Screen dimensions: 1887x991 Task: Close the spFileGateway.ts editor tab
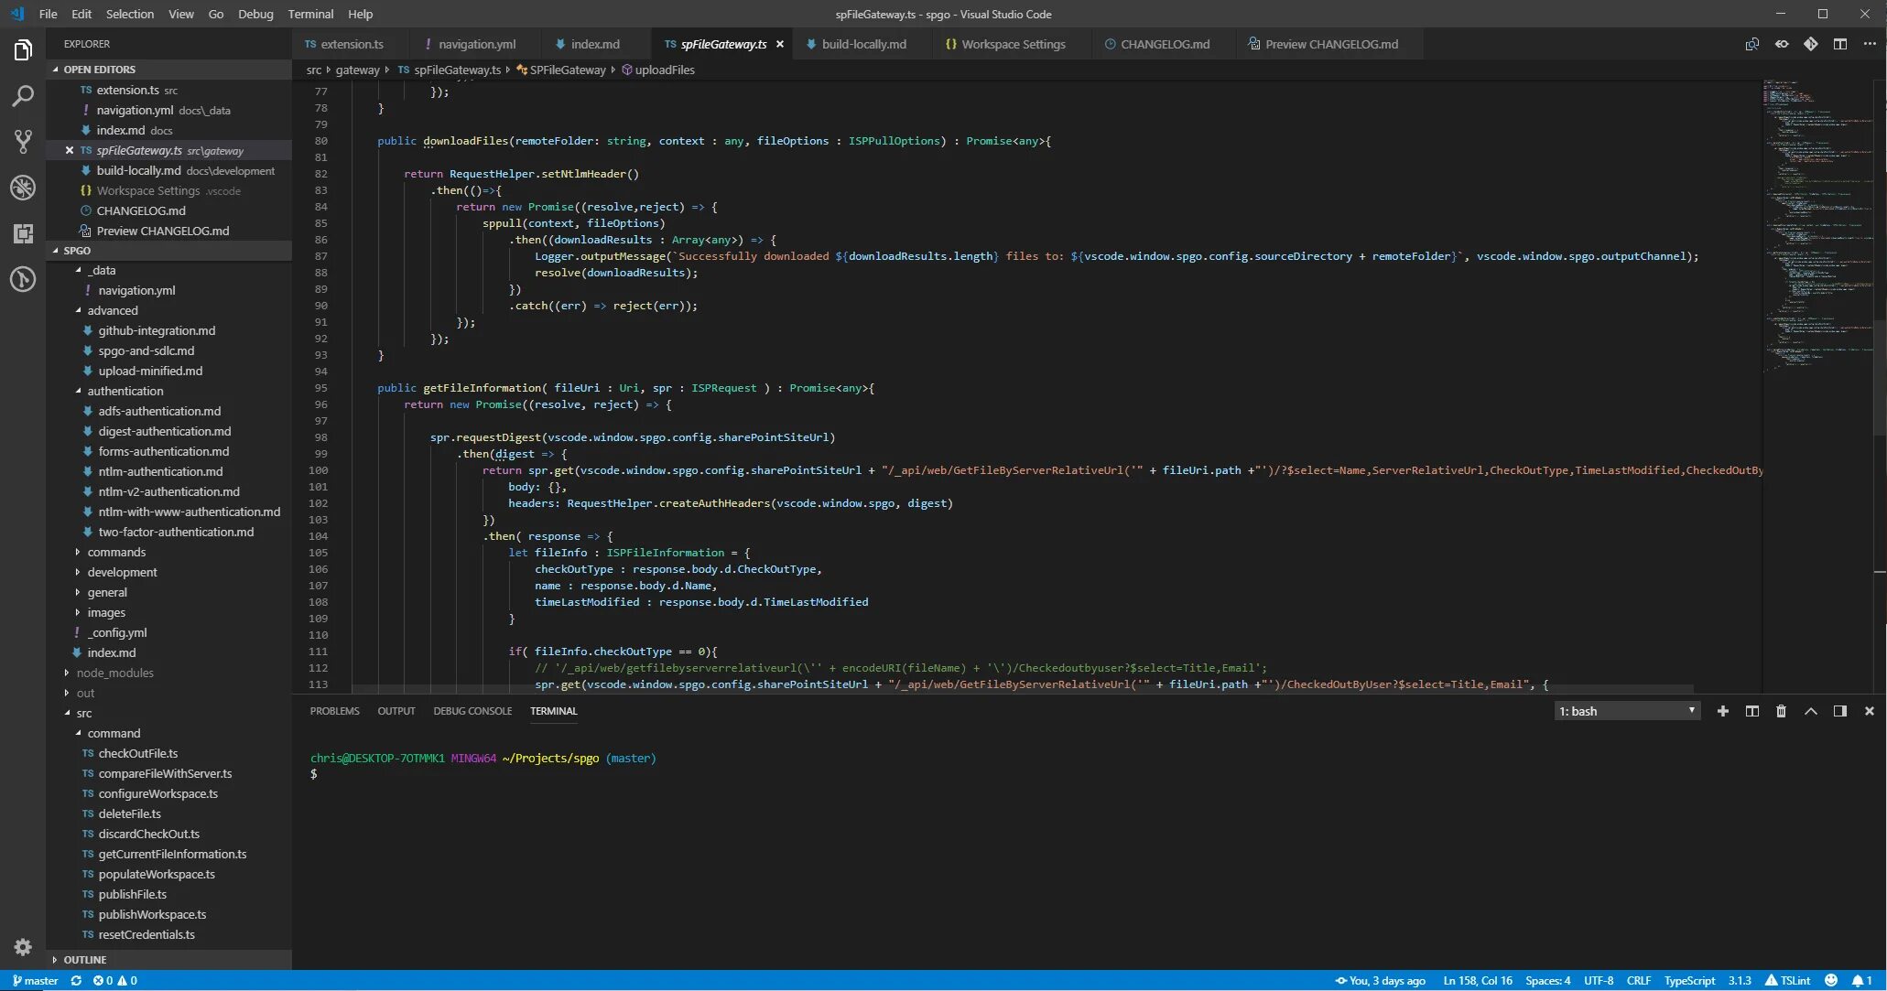780,44
